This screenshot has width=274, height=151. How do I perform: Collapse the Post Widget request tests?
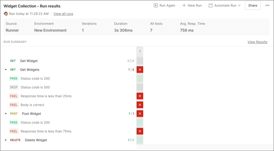[x=6, y=114]
